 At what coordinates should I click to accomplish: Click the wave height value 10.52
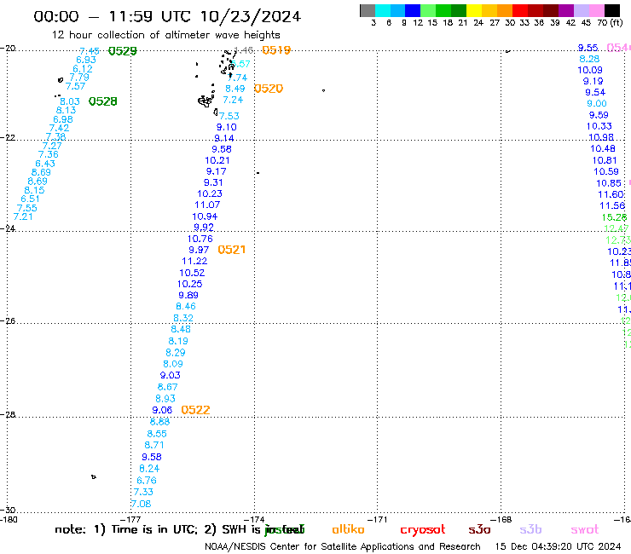point(192,273)
